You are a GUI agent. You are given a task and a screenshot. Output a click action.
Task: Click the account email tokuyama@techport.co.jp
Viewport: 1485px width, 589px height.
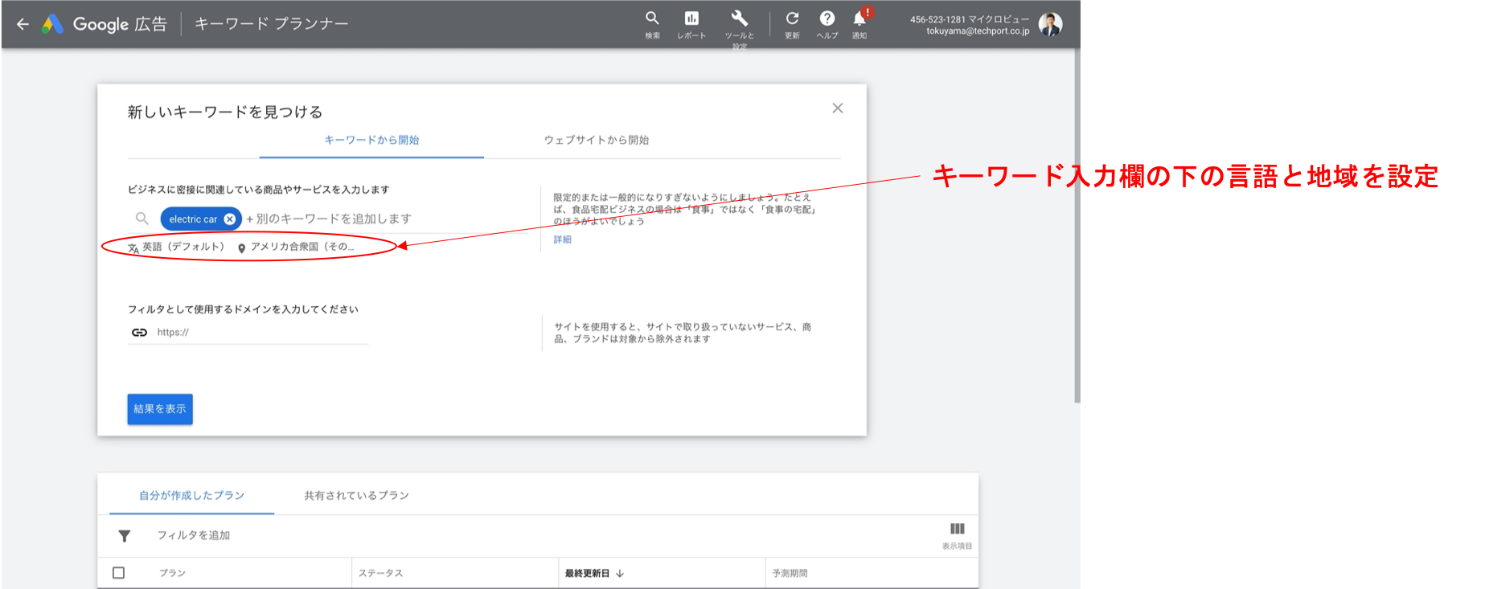pyautogui.click(x=978, y=31)
